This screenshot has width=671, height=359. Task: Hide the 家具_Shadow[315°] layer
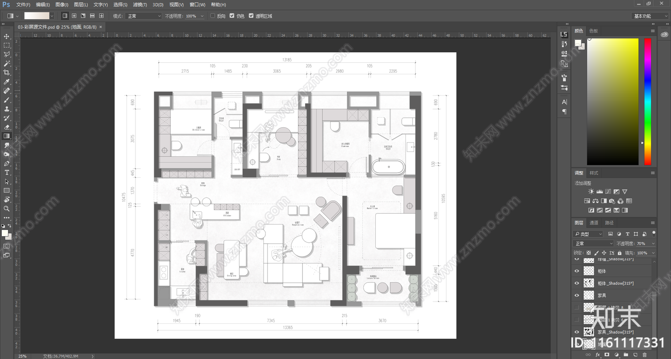pos(577,332)
